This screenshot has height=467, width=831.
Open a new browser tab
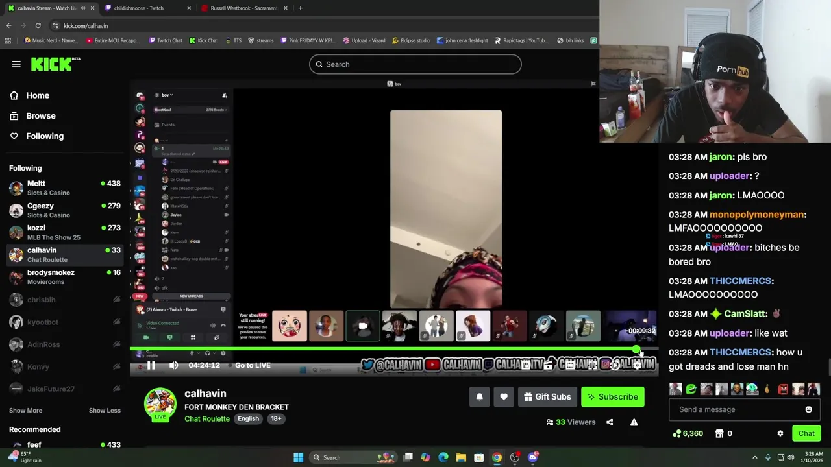[x=300, y=8]
